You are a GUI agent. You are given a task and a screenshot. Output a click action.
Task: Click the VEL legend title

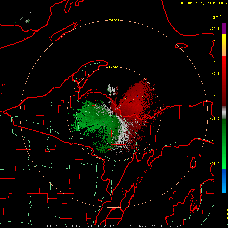pyautogui.click(x=222, y=15)
